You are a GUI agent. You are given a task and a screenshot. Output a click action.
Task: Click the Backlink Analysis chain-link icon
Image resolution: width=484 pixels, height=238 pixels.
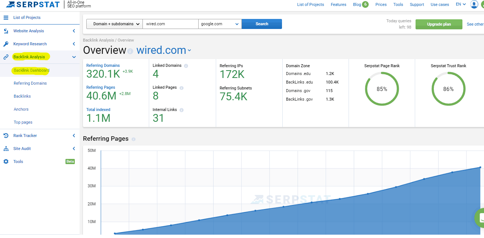[6, 57]
